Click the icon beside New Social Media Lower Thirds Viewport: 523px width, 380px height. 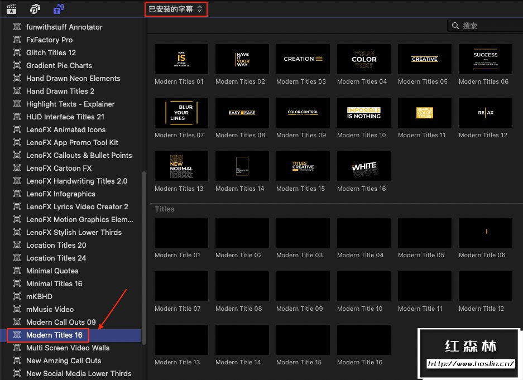click(17, 373)
